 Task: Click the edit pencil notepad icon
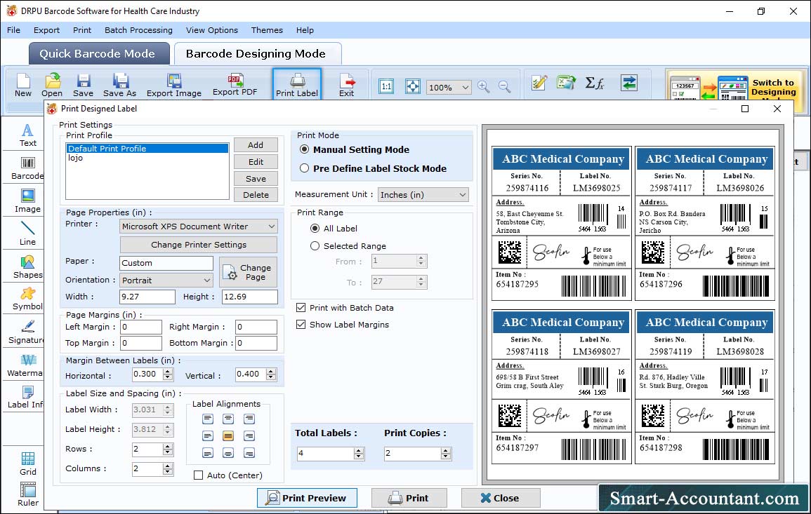tap(539, 83)
